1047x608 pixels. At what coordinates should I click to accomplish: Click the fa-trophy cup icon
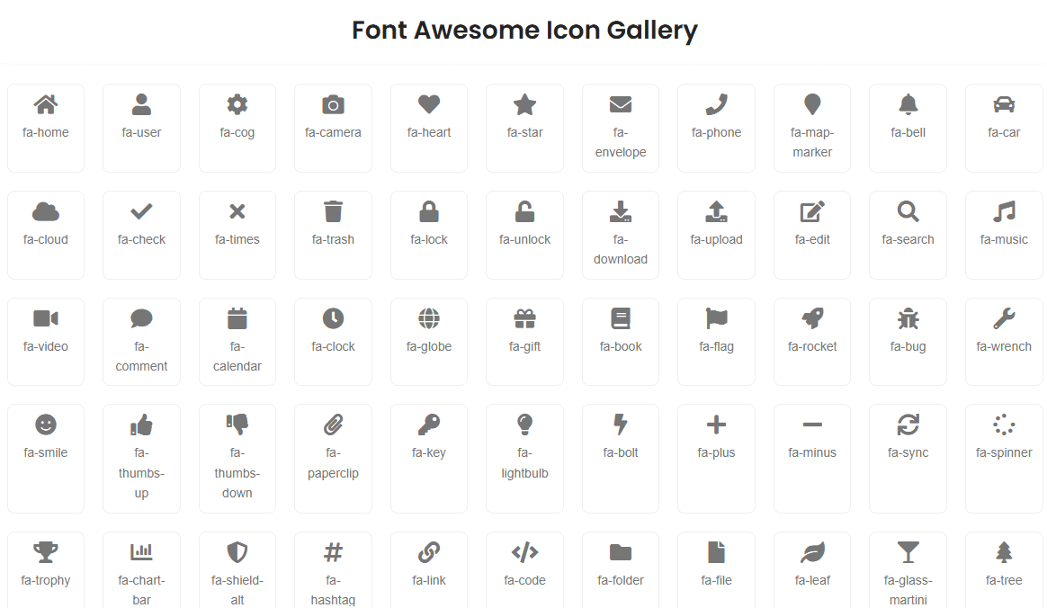[x=45, y=552]
